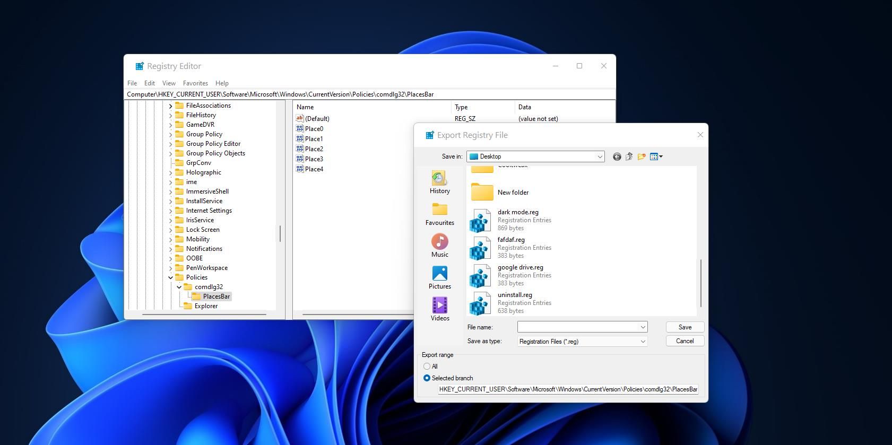This screenshot has height=445, width=892.
Task: Select the ImmersiveShell tree key
Action: 207,191
